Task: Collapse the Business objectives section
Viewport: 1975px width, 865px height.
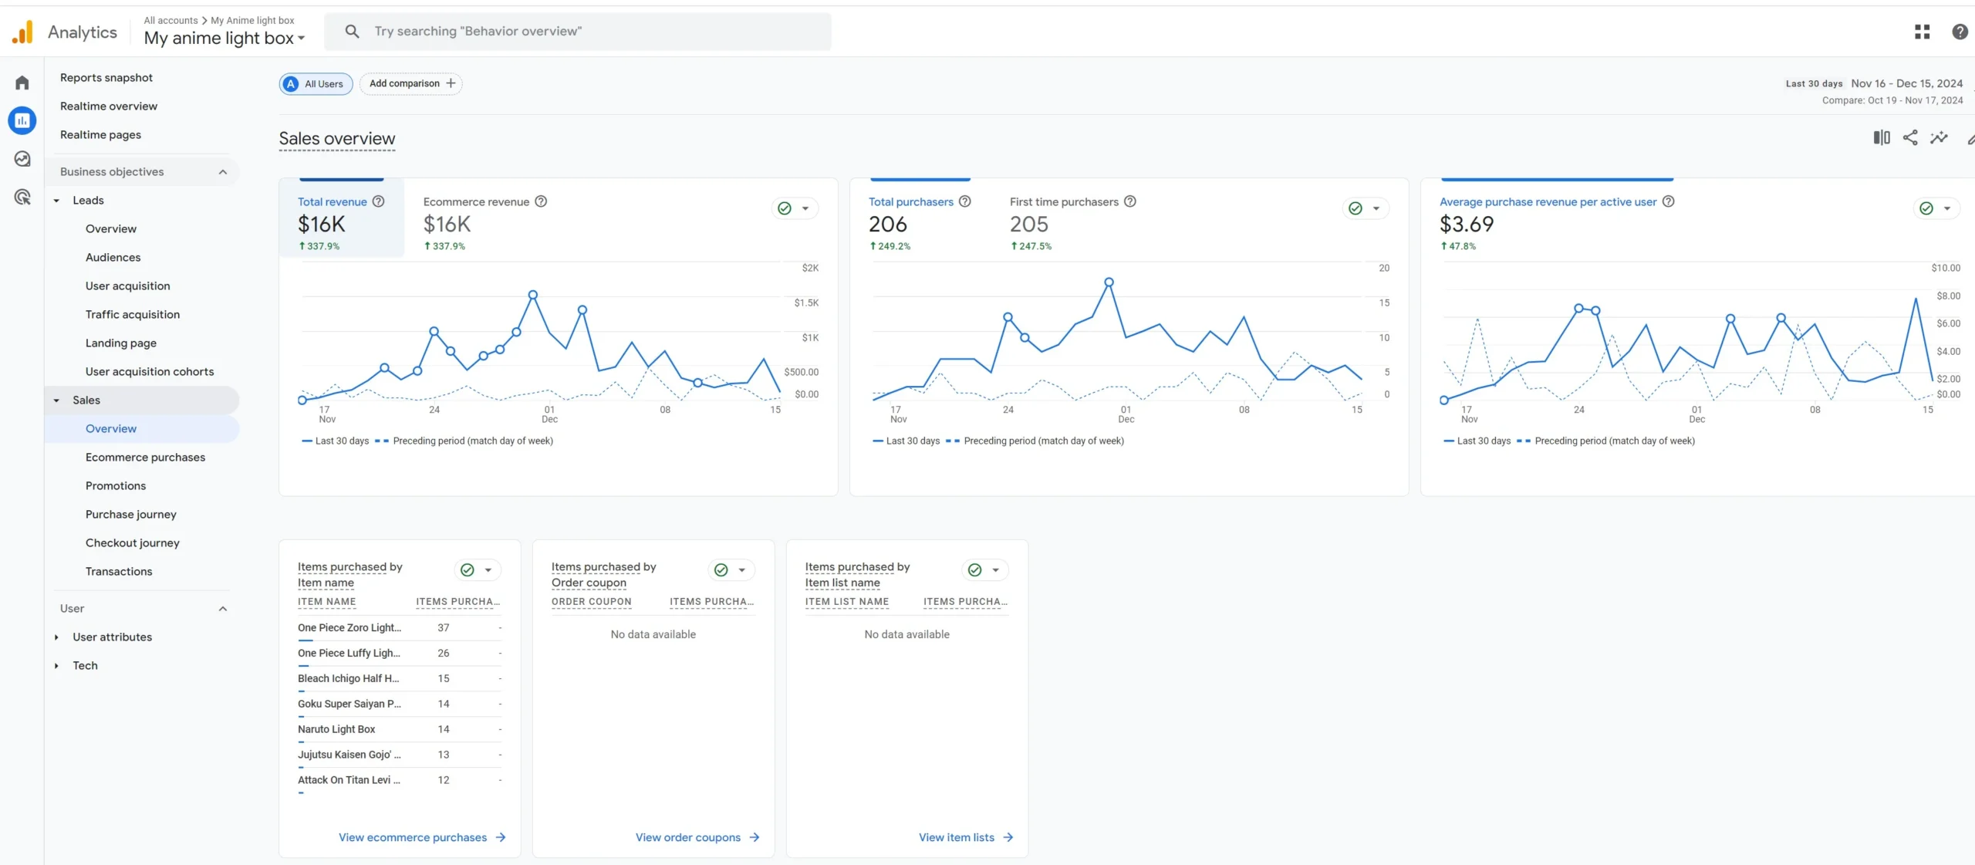Action: (223, 171)
